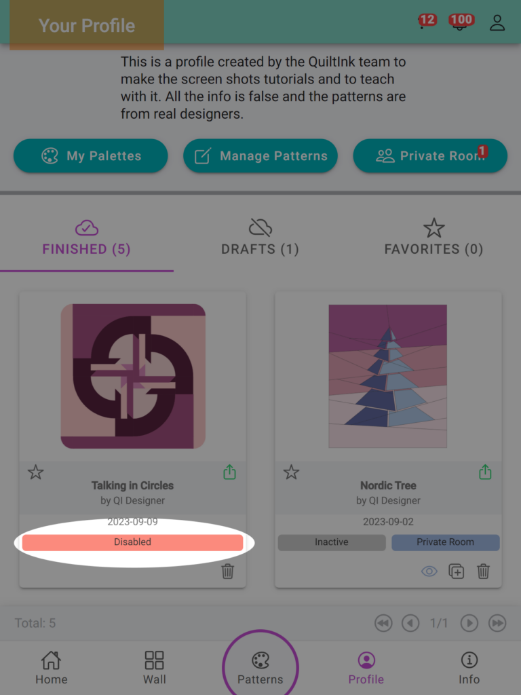Toggle favorite star on Talking in Circles
The image size is (521, 695).
tap(35, 472)
